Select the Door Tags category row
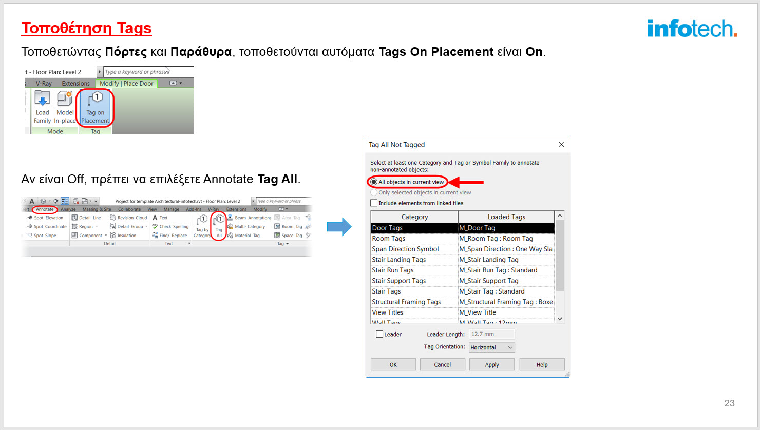 [463, 228]
